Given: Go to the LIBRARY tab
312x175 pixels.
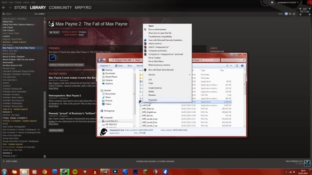Looking at the screenshot, I should (x=38, y=8).
